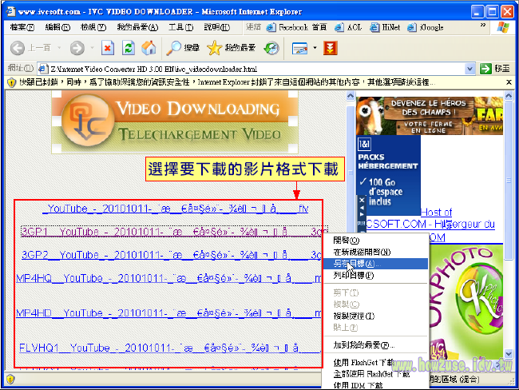
Task: Choose 列印目標(P) in context menu
Action: (x=375, y=276)
